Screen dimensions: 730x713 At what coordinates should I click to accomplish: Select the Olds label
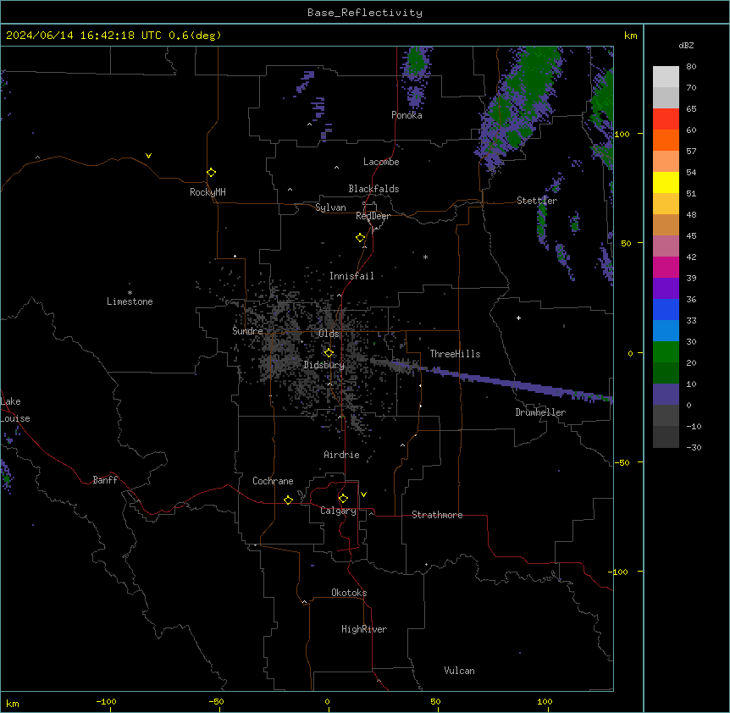[x=329, y=334]
